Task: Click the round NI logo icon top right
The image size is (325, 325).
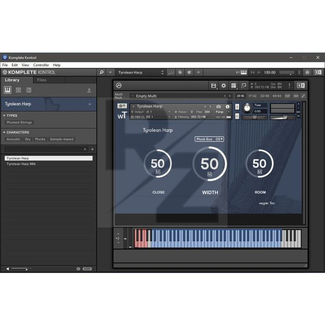Action: (x=307, y=73)
